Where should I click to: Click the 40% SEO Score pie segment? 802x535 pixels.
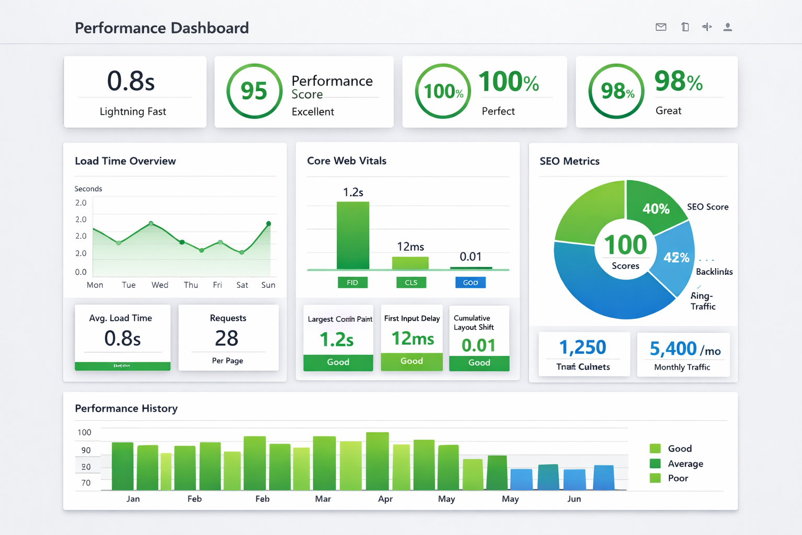pos(656,208)
